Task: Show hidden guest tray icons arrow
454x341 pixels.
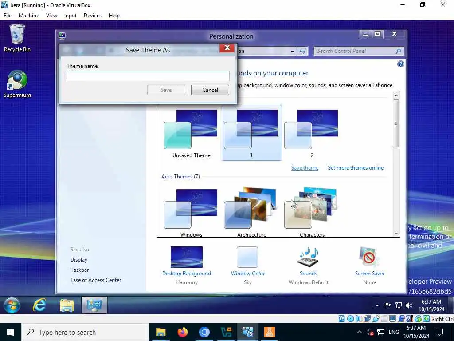Action: (377, 305)
